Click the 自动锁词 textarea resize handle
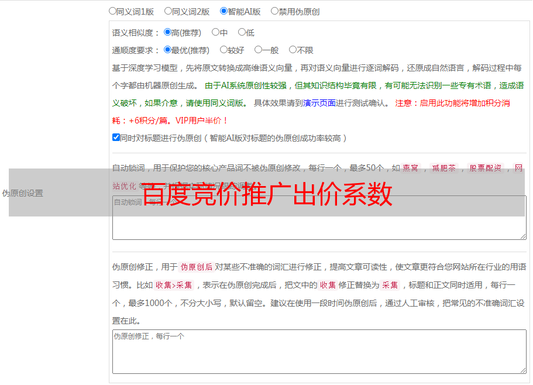 point(522,236)
